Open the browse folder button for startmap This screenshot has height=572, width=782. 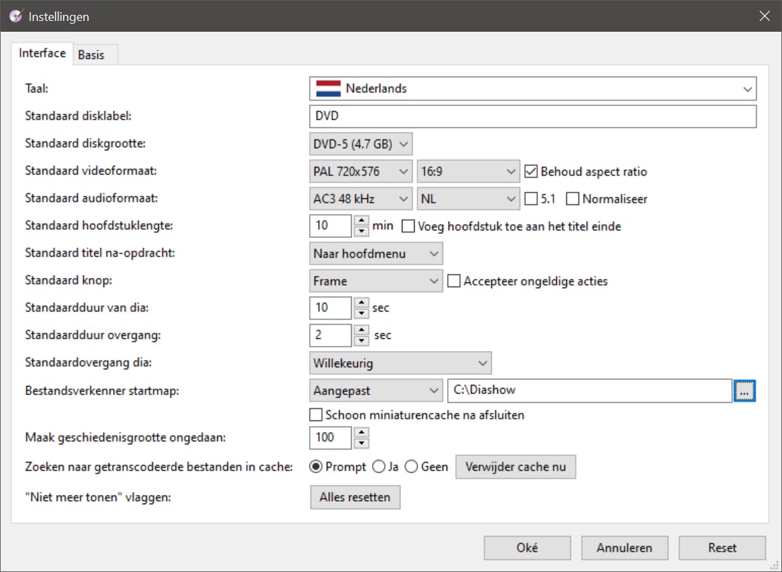(x=744, y=391)
